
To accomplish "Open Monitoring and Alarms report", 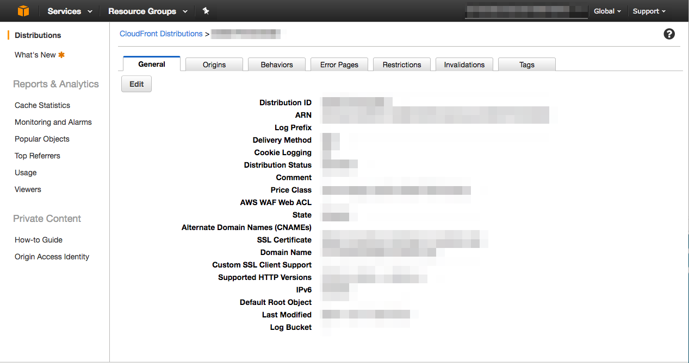I will click(53, 122).
